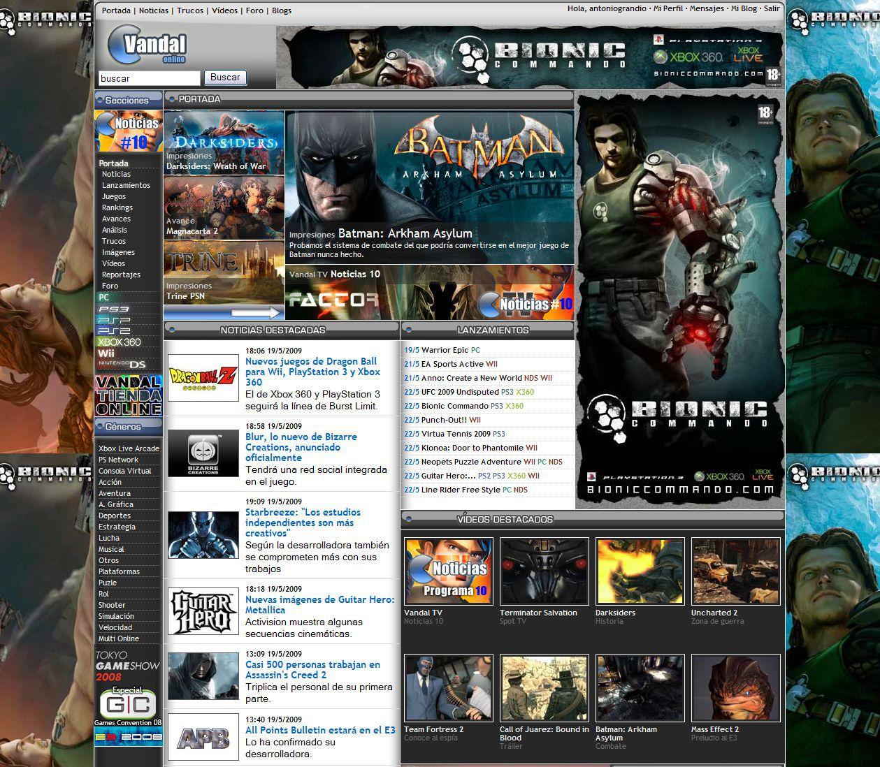
Task: Open Rankings in the Secciones sidebar
Action: [117, 207]
